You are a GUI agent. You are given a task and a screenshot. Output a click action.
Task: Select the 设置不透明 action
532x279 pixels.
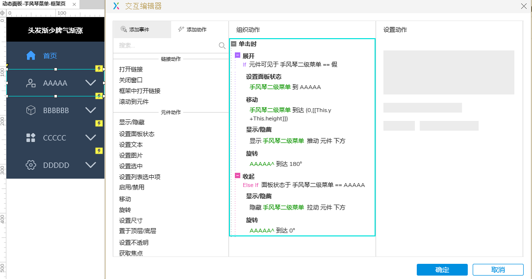(134, 243)
